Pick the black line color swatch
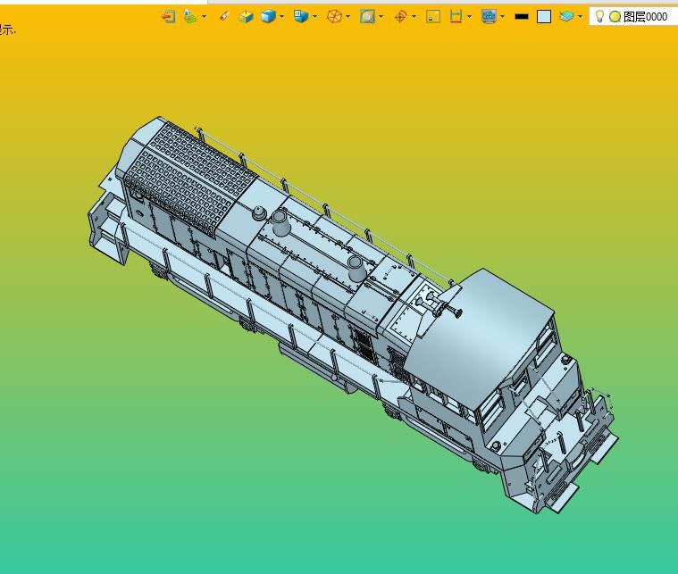Image resolution: width=678 pixels, height=574 pixels. pos(522,16)
